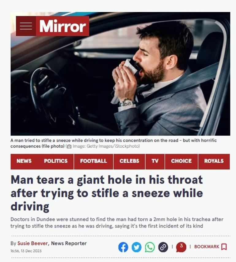236x262 pixels.
Task: Click the bookmark flag icon
Action: (x=224, y=247)
